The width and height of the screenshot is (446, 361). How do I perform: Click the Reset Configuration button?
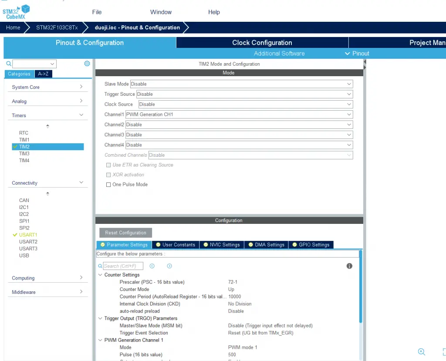125,233
